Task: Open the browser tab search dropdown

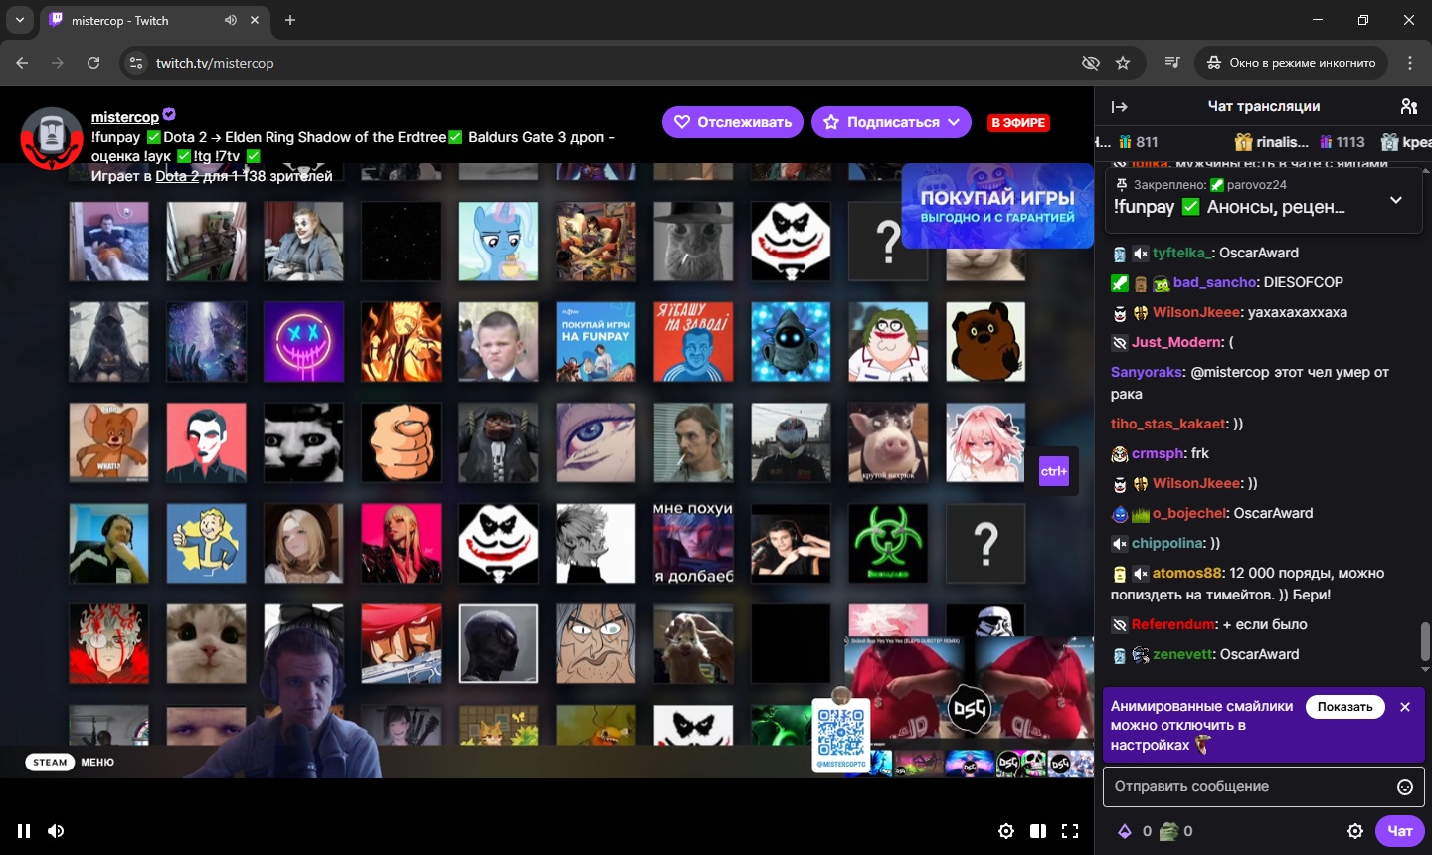Action: 20,20
